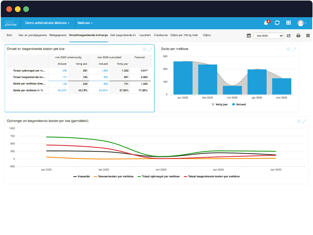The height and width of the screenshot is (235, 313).
Task: Click the export share icon
Action: click(289, 36)
